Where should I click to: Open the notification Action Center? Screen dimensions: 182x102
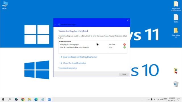pos(179,99)
